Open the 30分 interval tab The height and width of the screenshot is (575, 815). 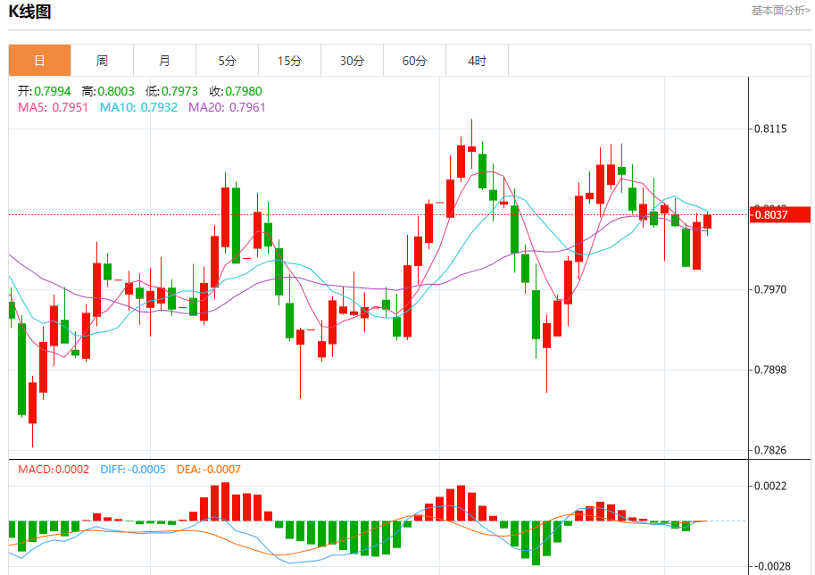(x=352, y=61)
